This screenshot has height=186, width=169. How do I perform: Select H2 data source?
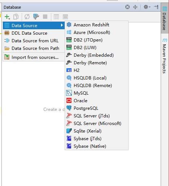tap(96, 70)
